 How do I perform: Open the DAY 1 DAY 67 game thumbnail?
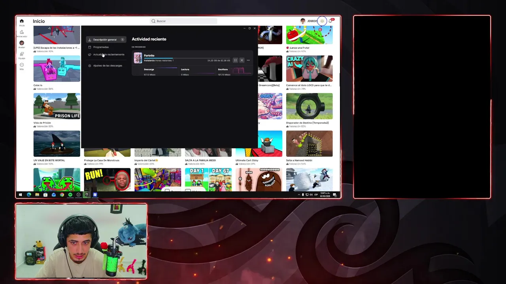(x=208, y=179)
